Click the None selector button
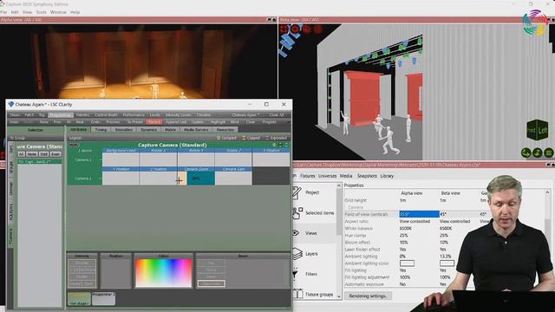 tap(32, 154)
